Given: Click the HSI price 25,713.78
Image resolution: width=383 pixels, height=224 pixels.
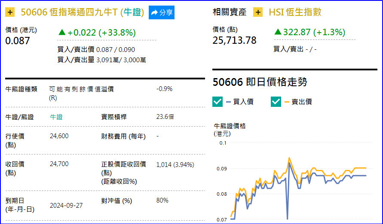Looking at the screenshot, I should (234, 40).
